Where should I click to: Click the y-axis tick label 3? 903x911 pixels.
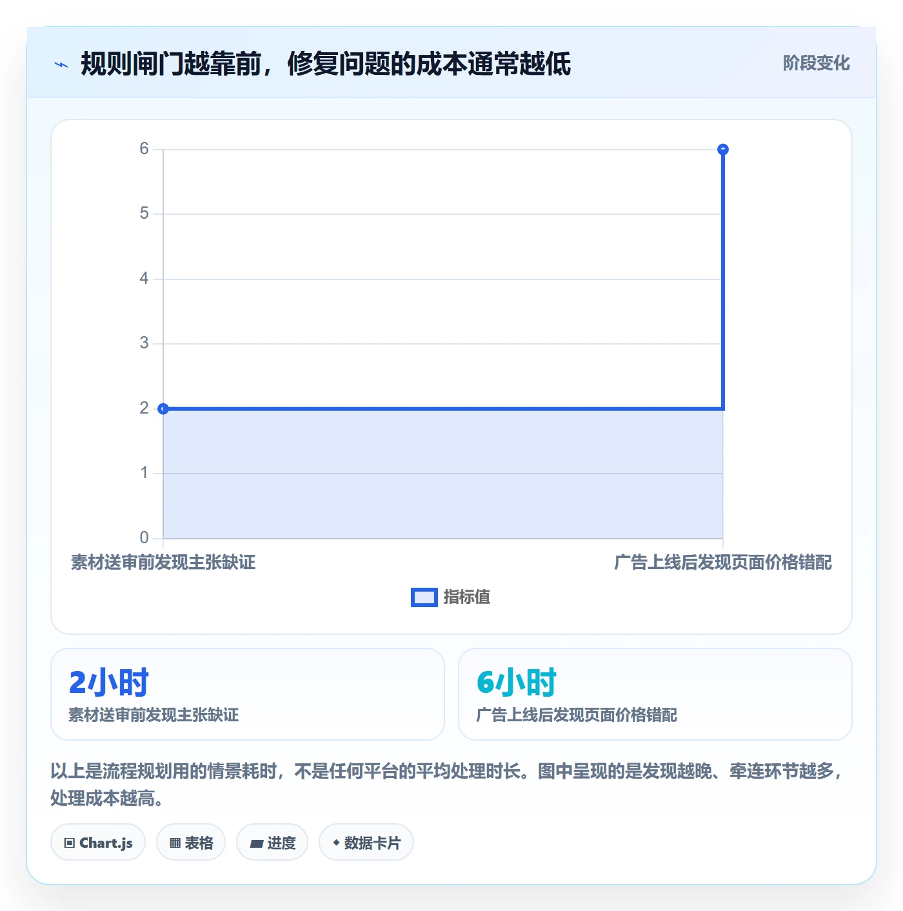pyautogui.click(x=144, y=343)
